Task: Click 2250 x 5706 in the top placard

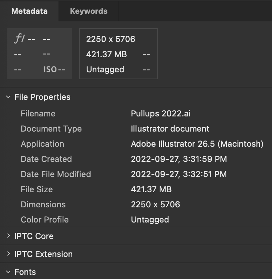Action: [x=111, y=39]
